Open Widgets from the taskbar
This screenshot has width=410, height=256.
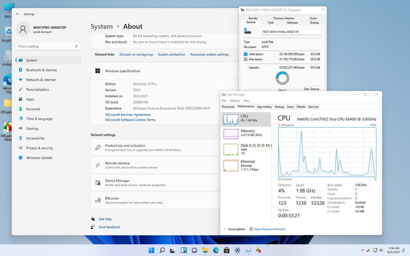(184, 250)
